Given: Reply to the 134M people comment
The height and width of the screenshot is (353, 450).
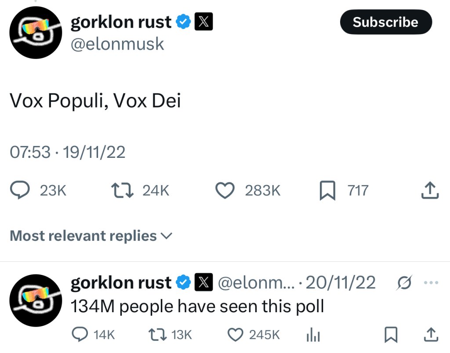Looking at the screenshot, I should [x=80, y=335].
